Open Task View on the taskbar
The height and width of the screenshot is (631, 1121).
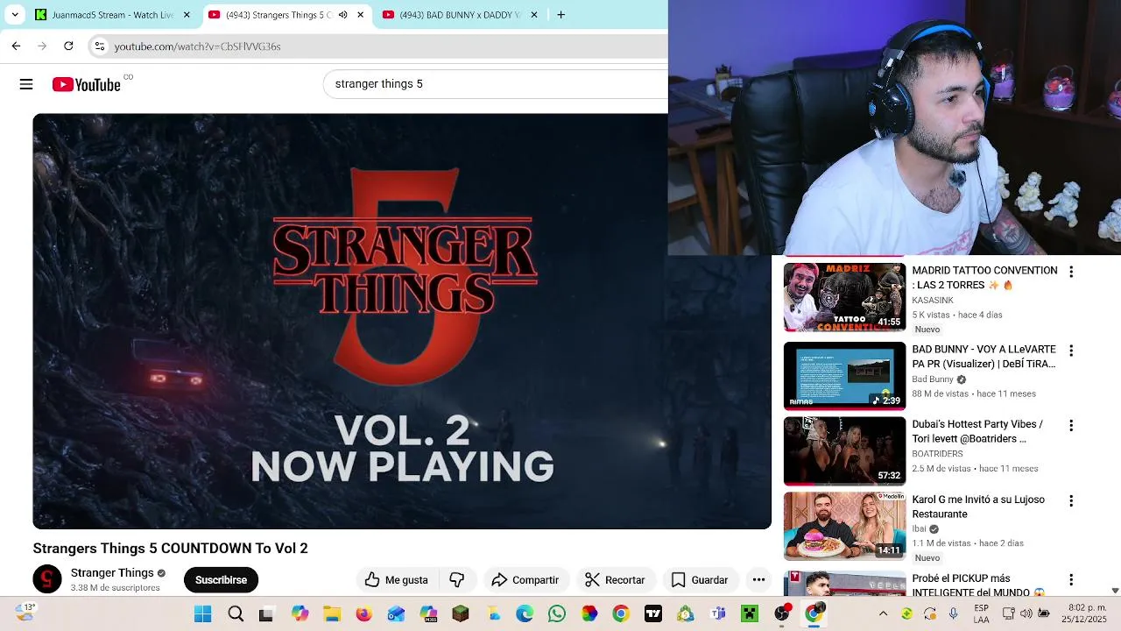[x=266, y=613]
